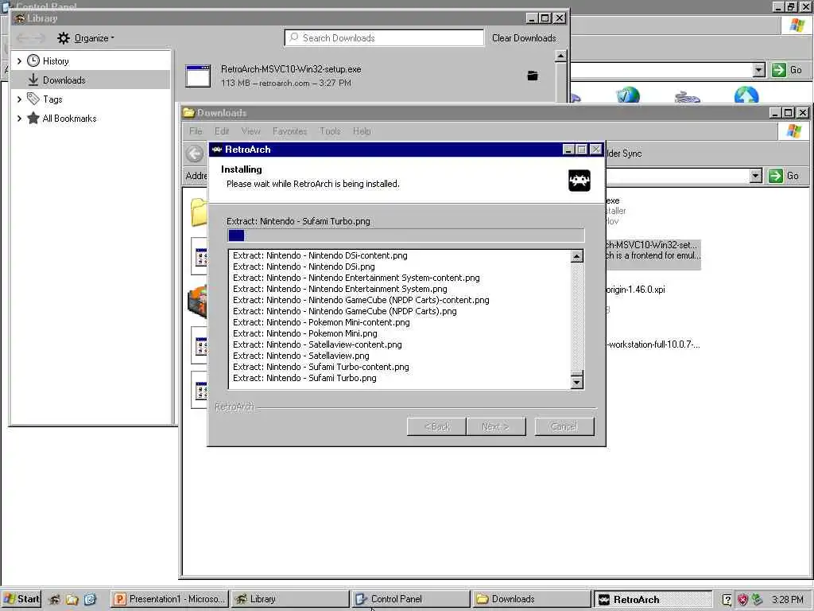Viewport: 814px width, 611px height.
Task: Click the RetroArch installer logo icon
Action: click(x=579, y=181)
